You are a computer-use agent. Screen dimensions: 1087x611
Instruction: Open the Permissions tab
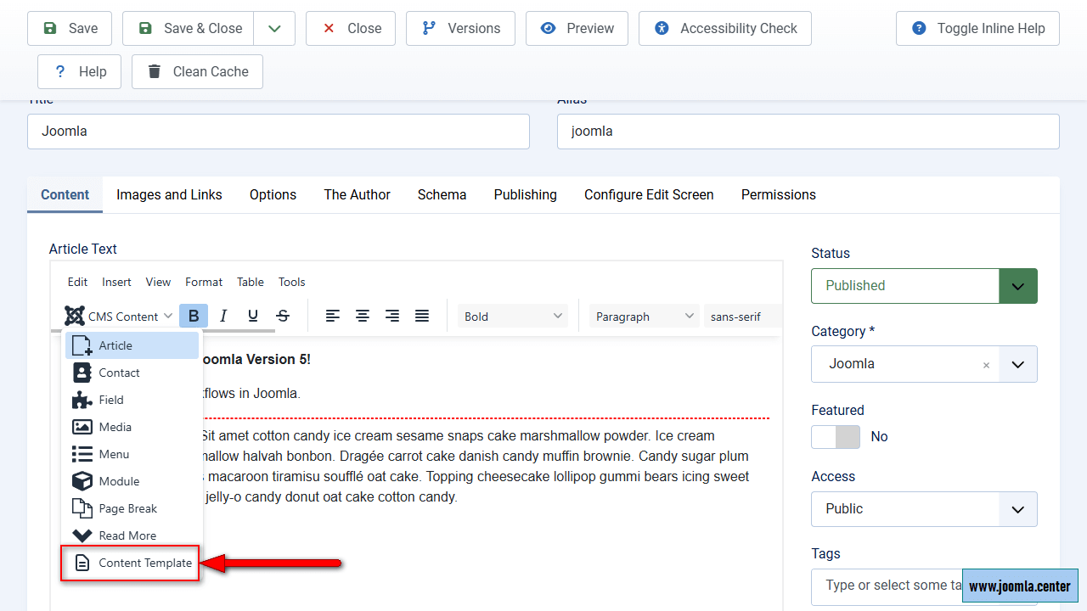(778, 194)
